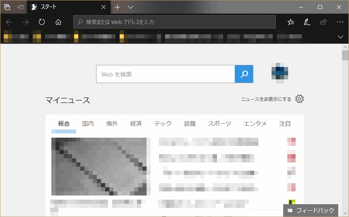Expand the favorites bar overflow chevron
This screenshot has width=349, height=217.
pyautogui.click(x=340, y=37)
